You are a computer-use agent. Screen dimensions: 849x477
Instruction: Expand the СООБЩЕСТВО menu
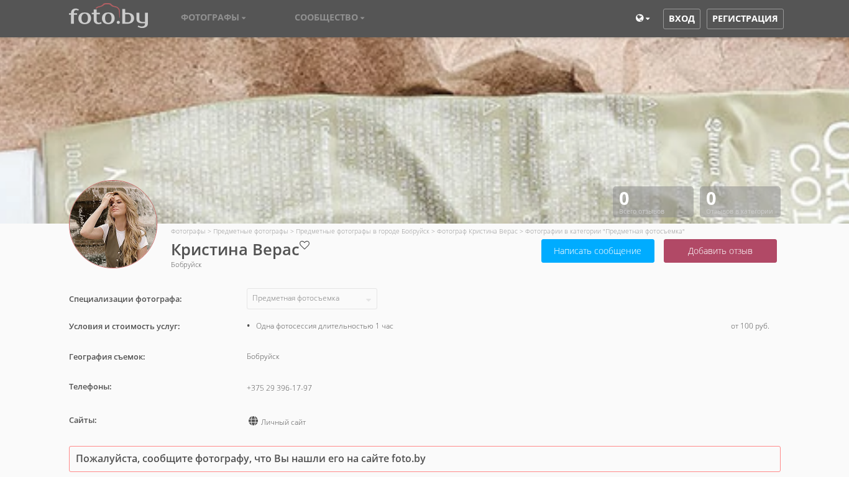coord(329,17)
